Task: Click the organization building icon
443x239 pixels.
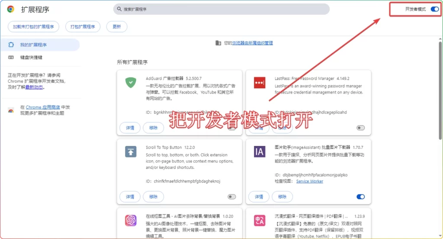Action: (x=218, y=43)
